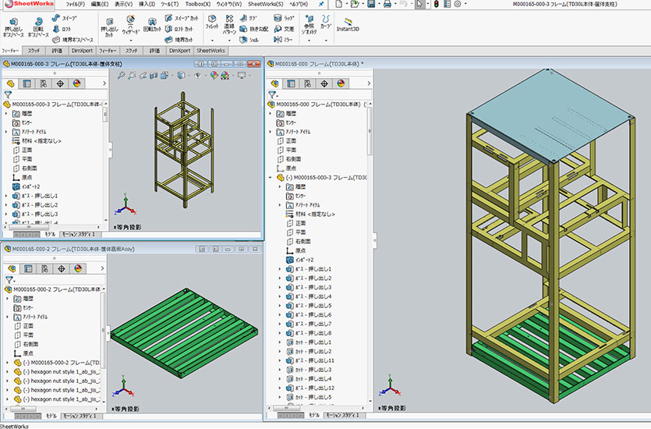Open the Hole Wizard (穴ウィザード) tool

click(130, 26)
